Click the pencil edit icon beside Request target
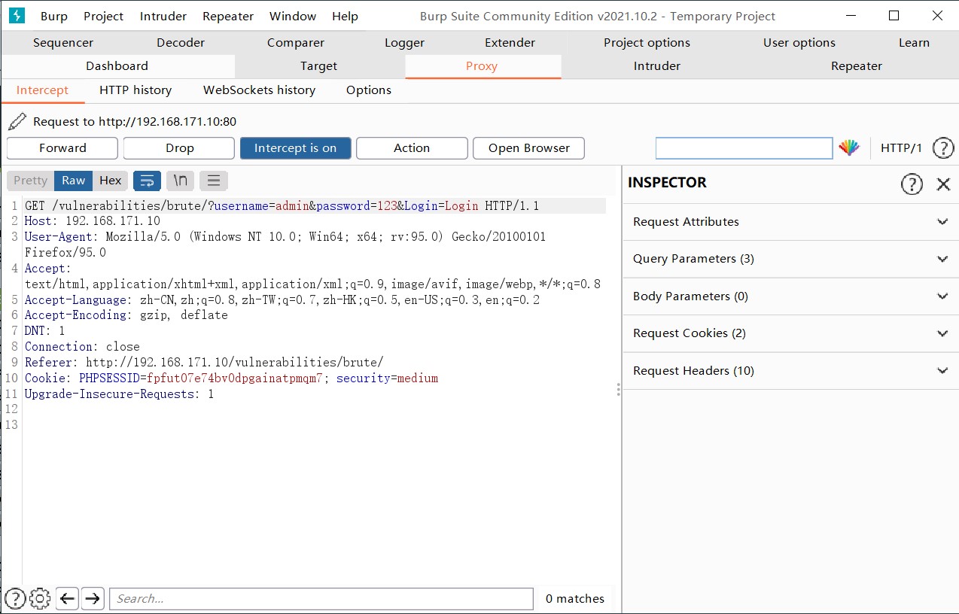Image resolution: width=959 pixels, height=614 pixels. point(17,121)
